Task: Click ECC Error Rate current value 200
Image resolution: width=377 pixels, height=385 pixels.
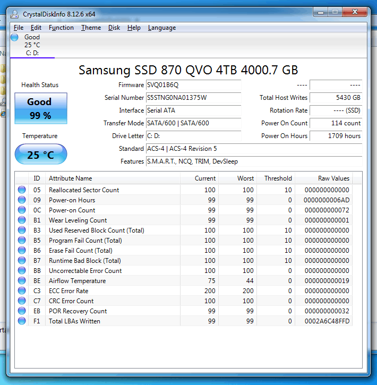Action: pos(210,290)
